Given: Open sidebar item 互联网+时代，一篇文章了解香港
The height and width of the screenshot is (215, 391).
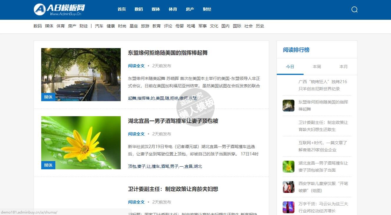Looking at the screenshot, I should click(323, 146).
